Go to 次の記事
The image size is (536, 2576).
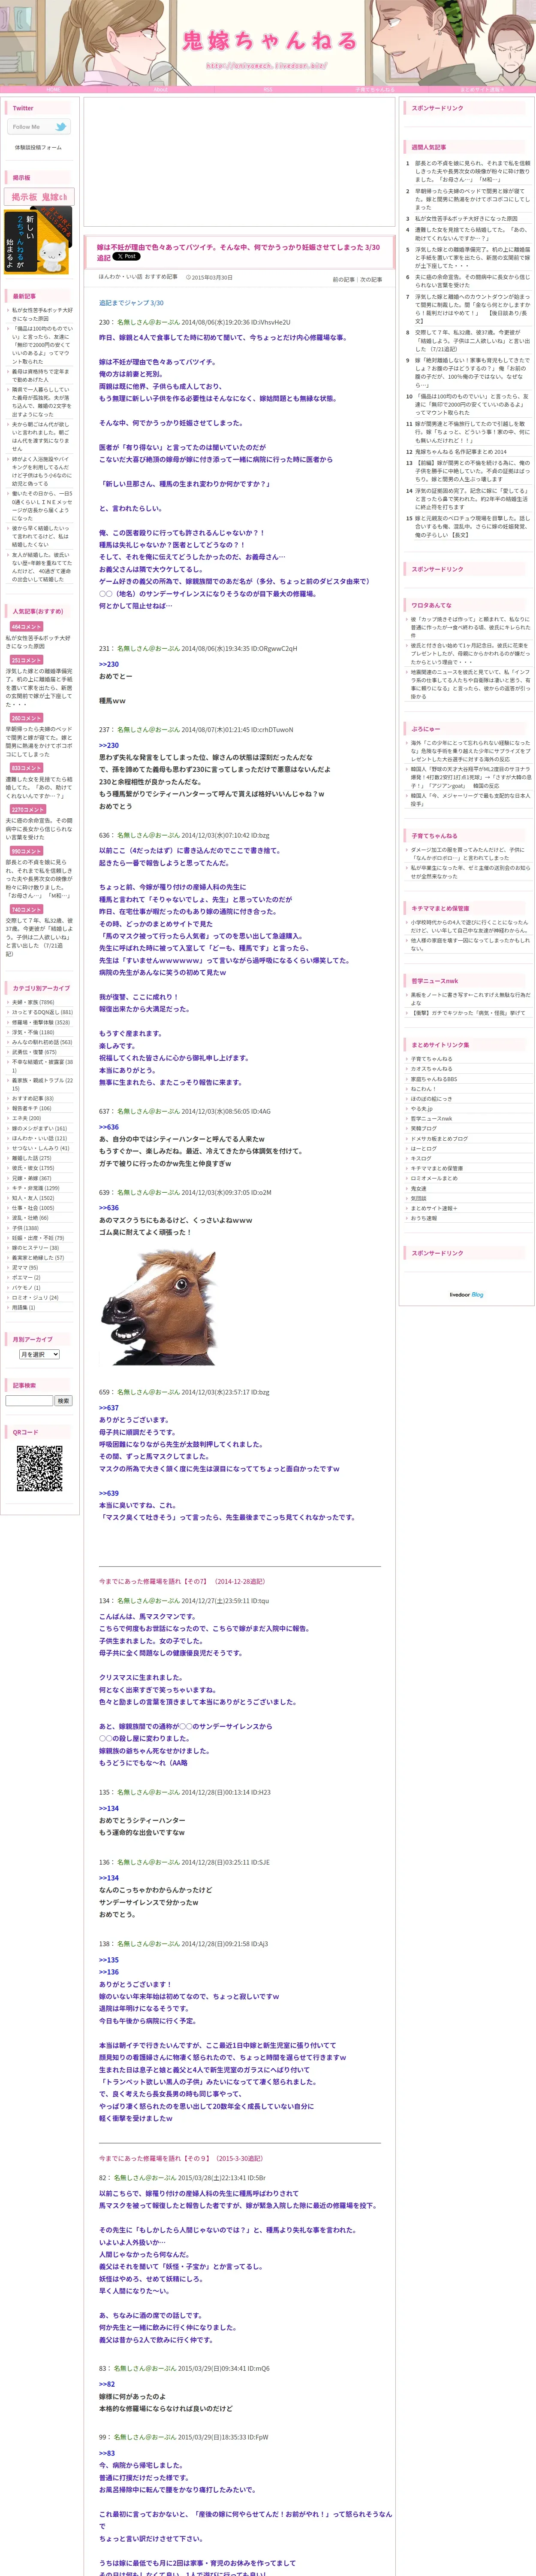[370, 280]
